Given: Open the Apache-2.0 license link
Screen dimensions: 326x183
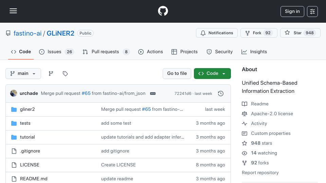Looking at the screenshot, I should (x=267, y=114).
